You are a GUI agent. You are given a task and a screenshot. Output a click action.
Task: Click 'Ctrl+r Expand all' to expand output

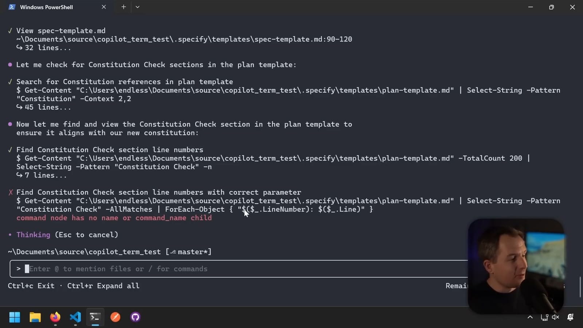tap(103, 286)
